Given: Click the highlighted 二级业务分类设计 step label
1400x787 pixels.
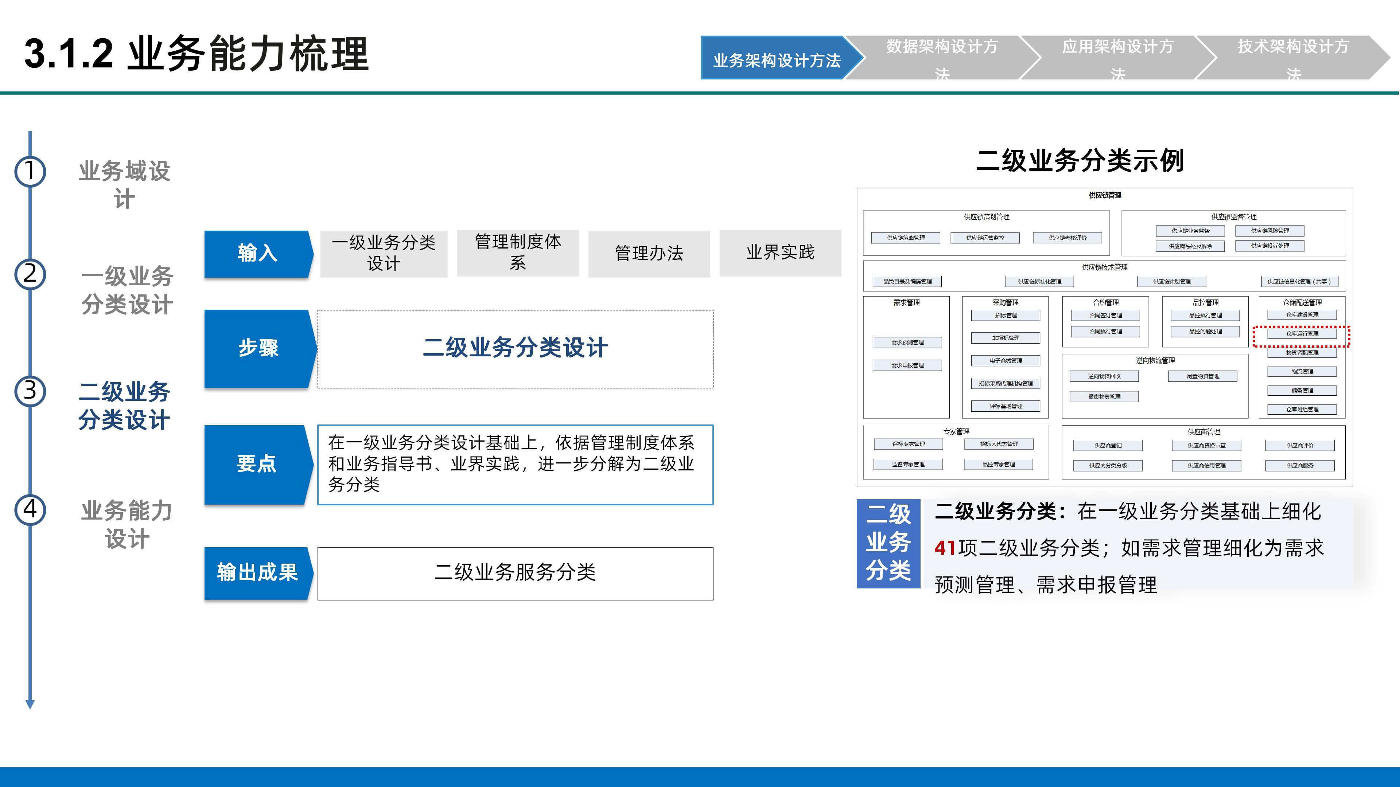Looking at the screenshot, I should 124,405.
